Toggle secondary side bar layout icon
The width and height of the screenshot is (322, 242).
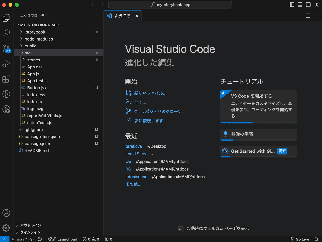coord(309,5)
